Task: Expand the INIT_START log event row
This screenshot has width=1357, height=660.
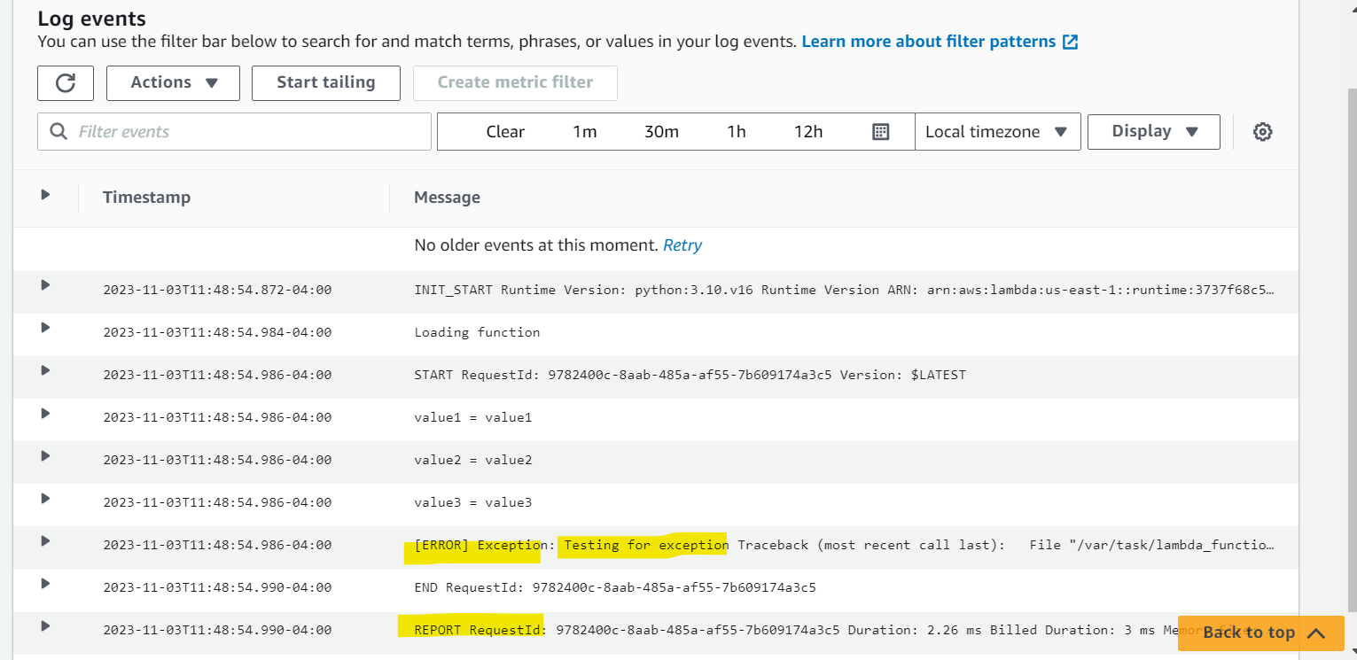Action: (x=45, y=285)
